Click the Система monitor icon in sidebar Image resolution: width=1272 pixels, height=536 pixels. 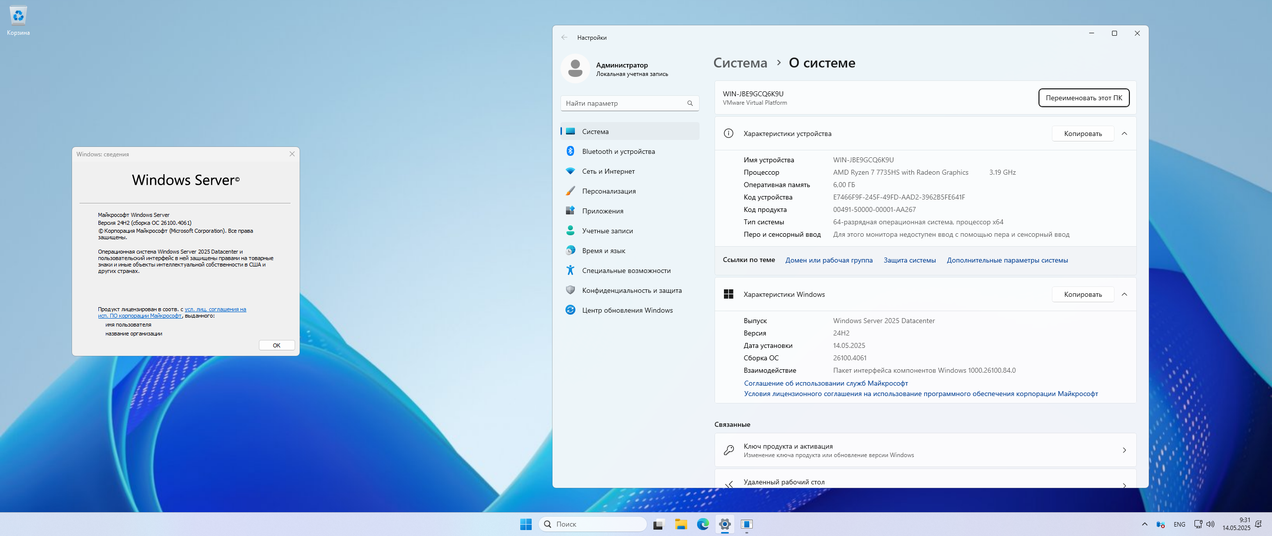(570, 132)
